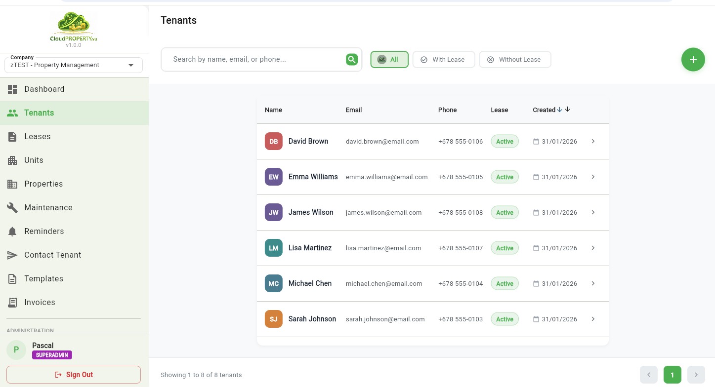Click pagination page 1 button
The width and height of the screenshot is (715, 387).
tap(672, 375)
